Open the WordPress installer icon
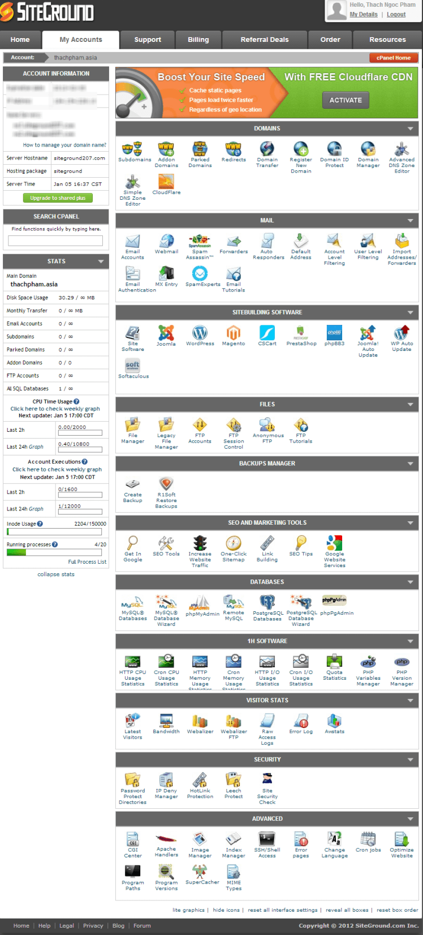423x935 pixels. tap(200, 333)
